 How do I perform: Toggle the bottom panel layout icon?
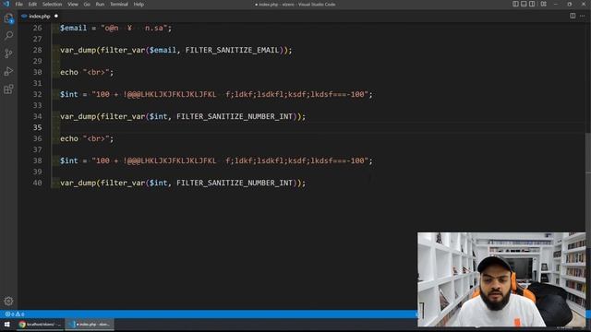click(524, 4)
